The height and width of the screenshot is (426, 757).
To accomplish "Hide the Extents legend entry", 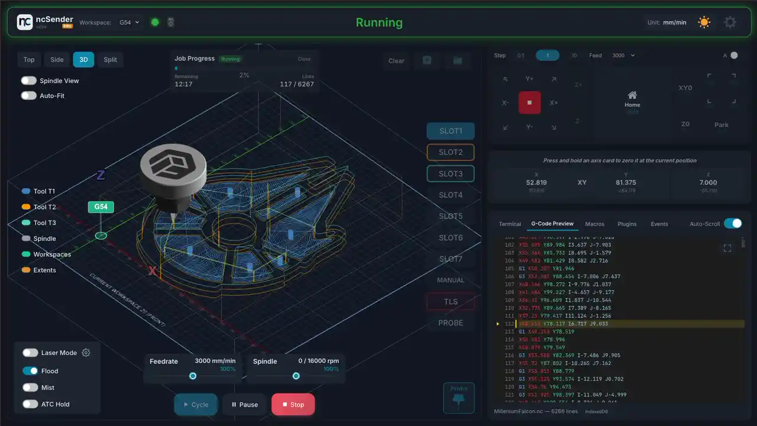I will point(39,270).
